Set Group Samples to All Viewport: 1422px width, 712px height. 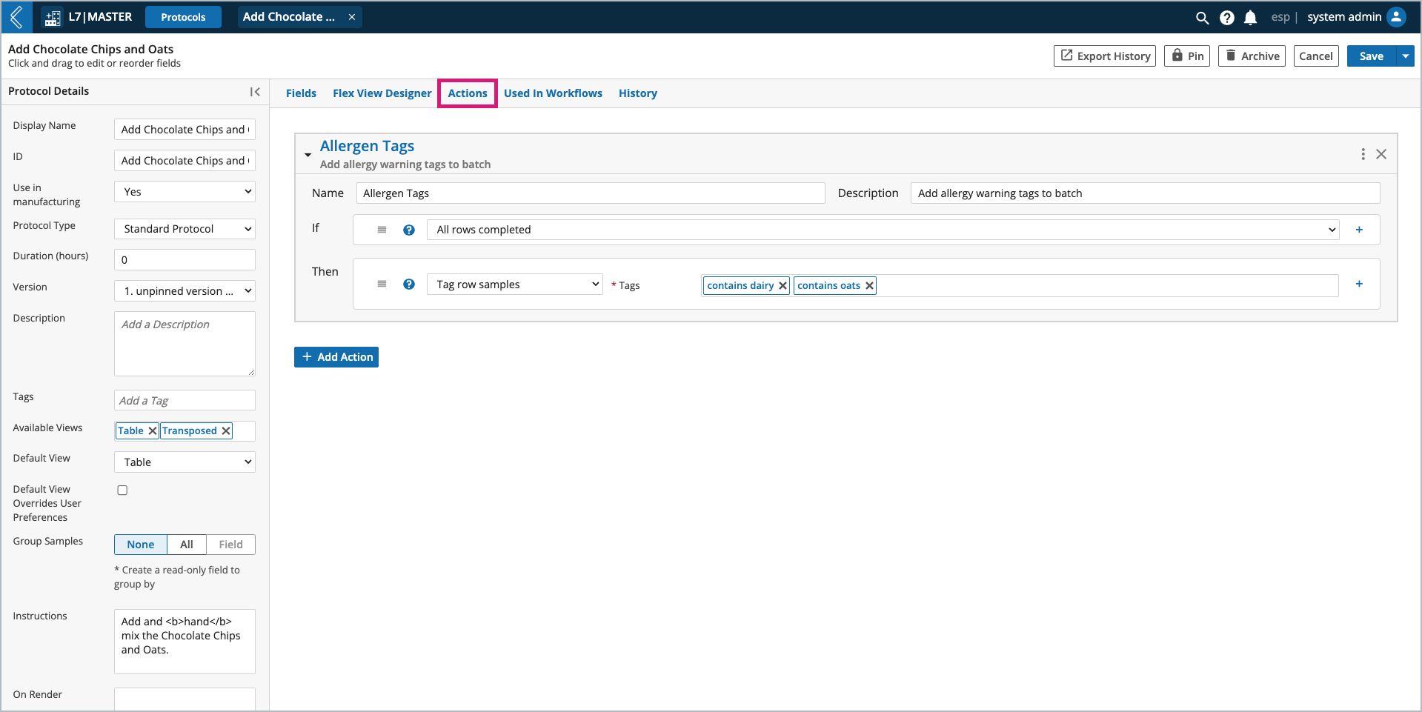187,545
